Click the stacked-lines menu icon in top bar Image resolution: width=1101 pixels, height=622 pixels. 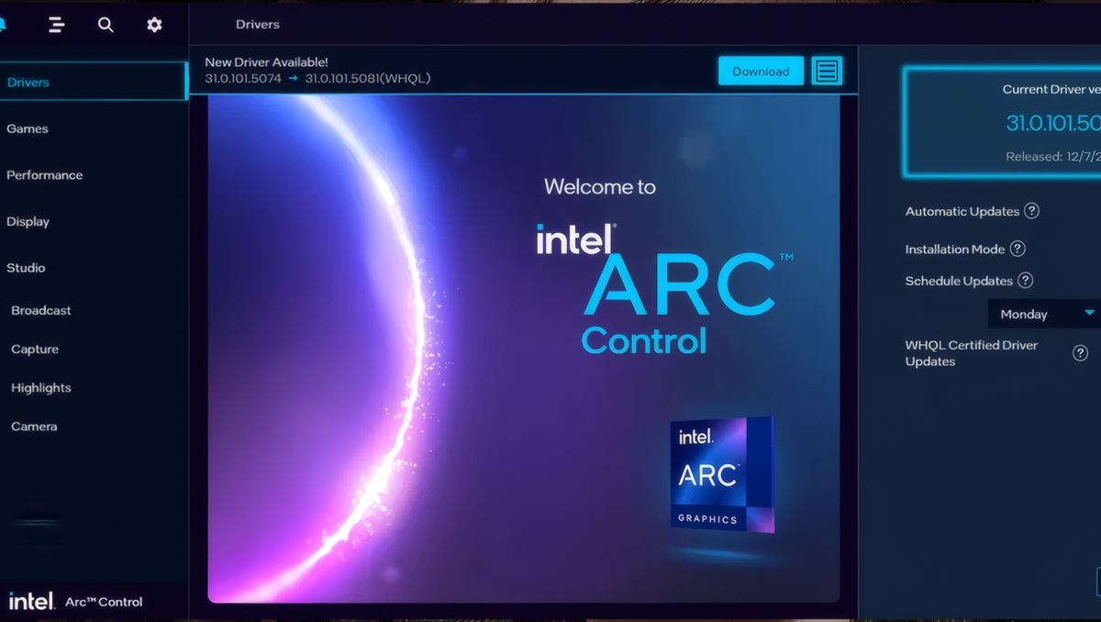57,25
